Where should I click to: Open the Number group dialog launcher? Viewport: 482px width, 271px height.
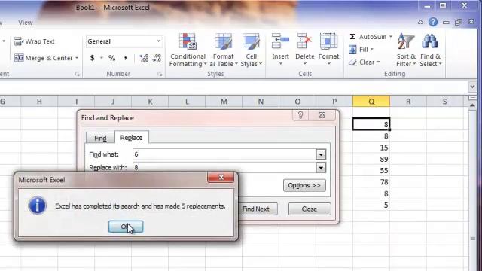(x=160, y=74)
